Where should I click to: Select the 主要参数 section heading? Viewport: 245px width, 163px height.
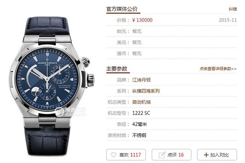click(117, 68)
